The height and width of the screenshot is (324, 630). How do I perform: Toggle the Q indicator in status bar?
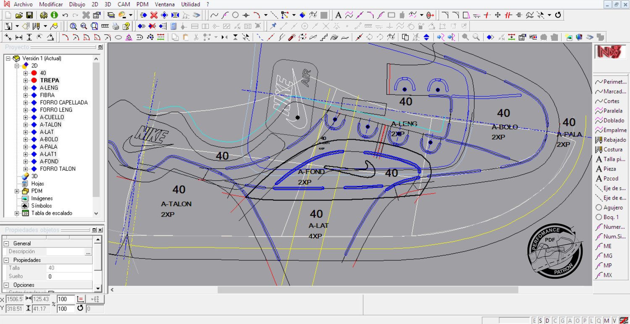pyautogui.click(x=598, y=321)
